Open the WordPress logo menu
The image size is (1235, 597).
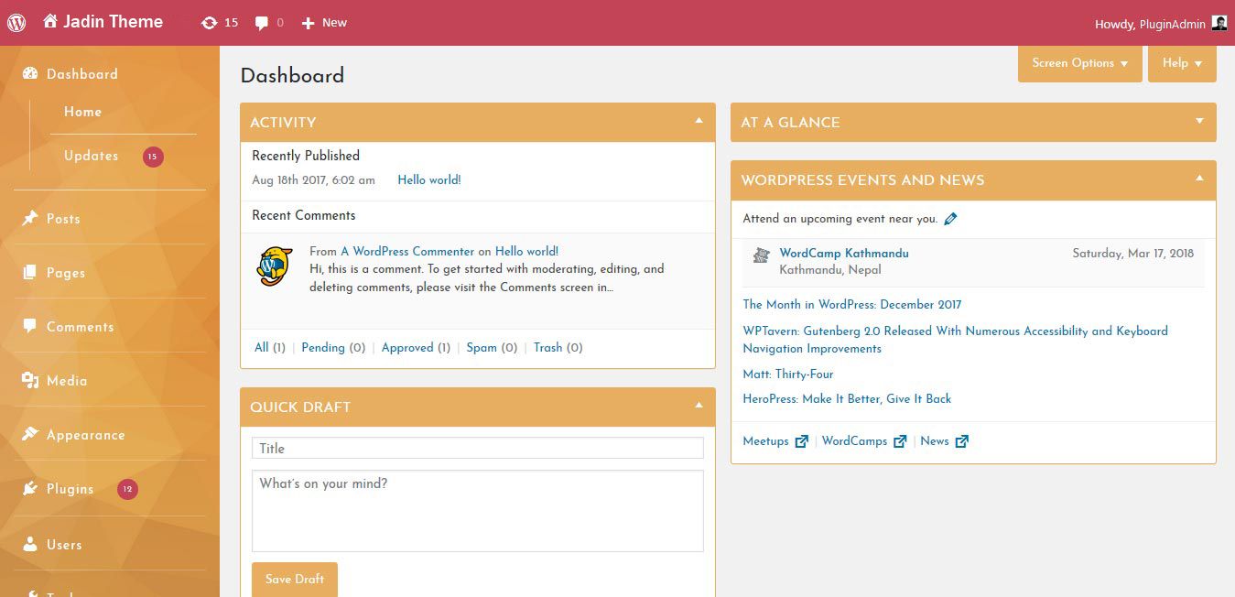click(16, 22)
